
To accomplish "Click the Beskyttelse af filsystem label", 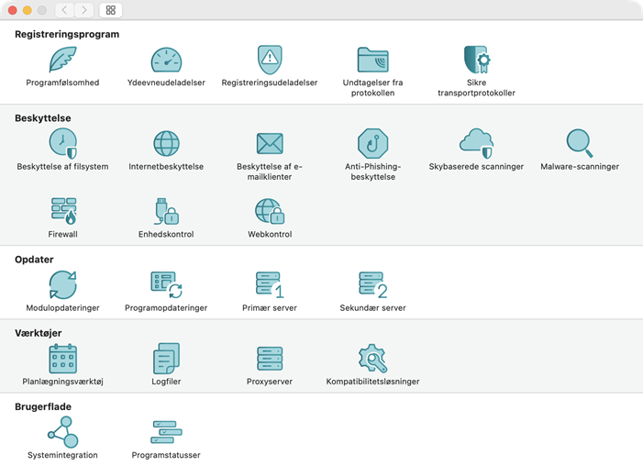I will pyautogui.click(x=62, y=167).
